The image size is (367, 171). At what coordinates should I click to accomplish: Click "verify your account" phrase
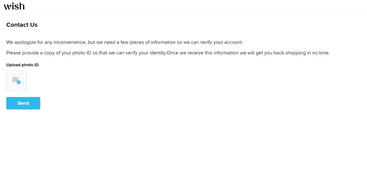tap(223, 42)
